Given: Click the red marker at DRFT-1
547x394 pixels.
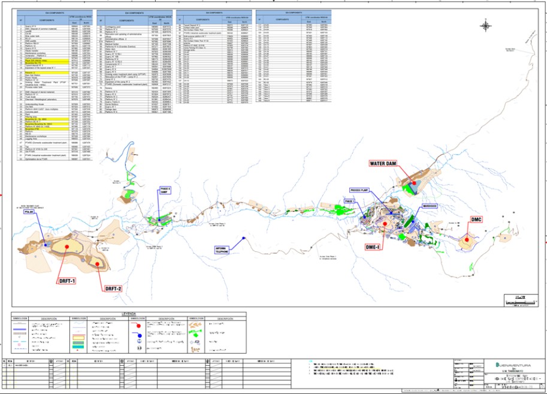Looking at the screenshot, I should coord(66,246).
